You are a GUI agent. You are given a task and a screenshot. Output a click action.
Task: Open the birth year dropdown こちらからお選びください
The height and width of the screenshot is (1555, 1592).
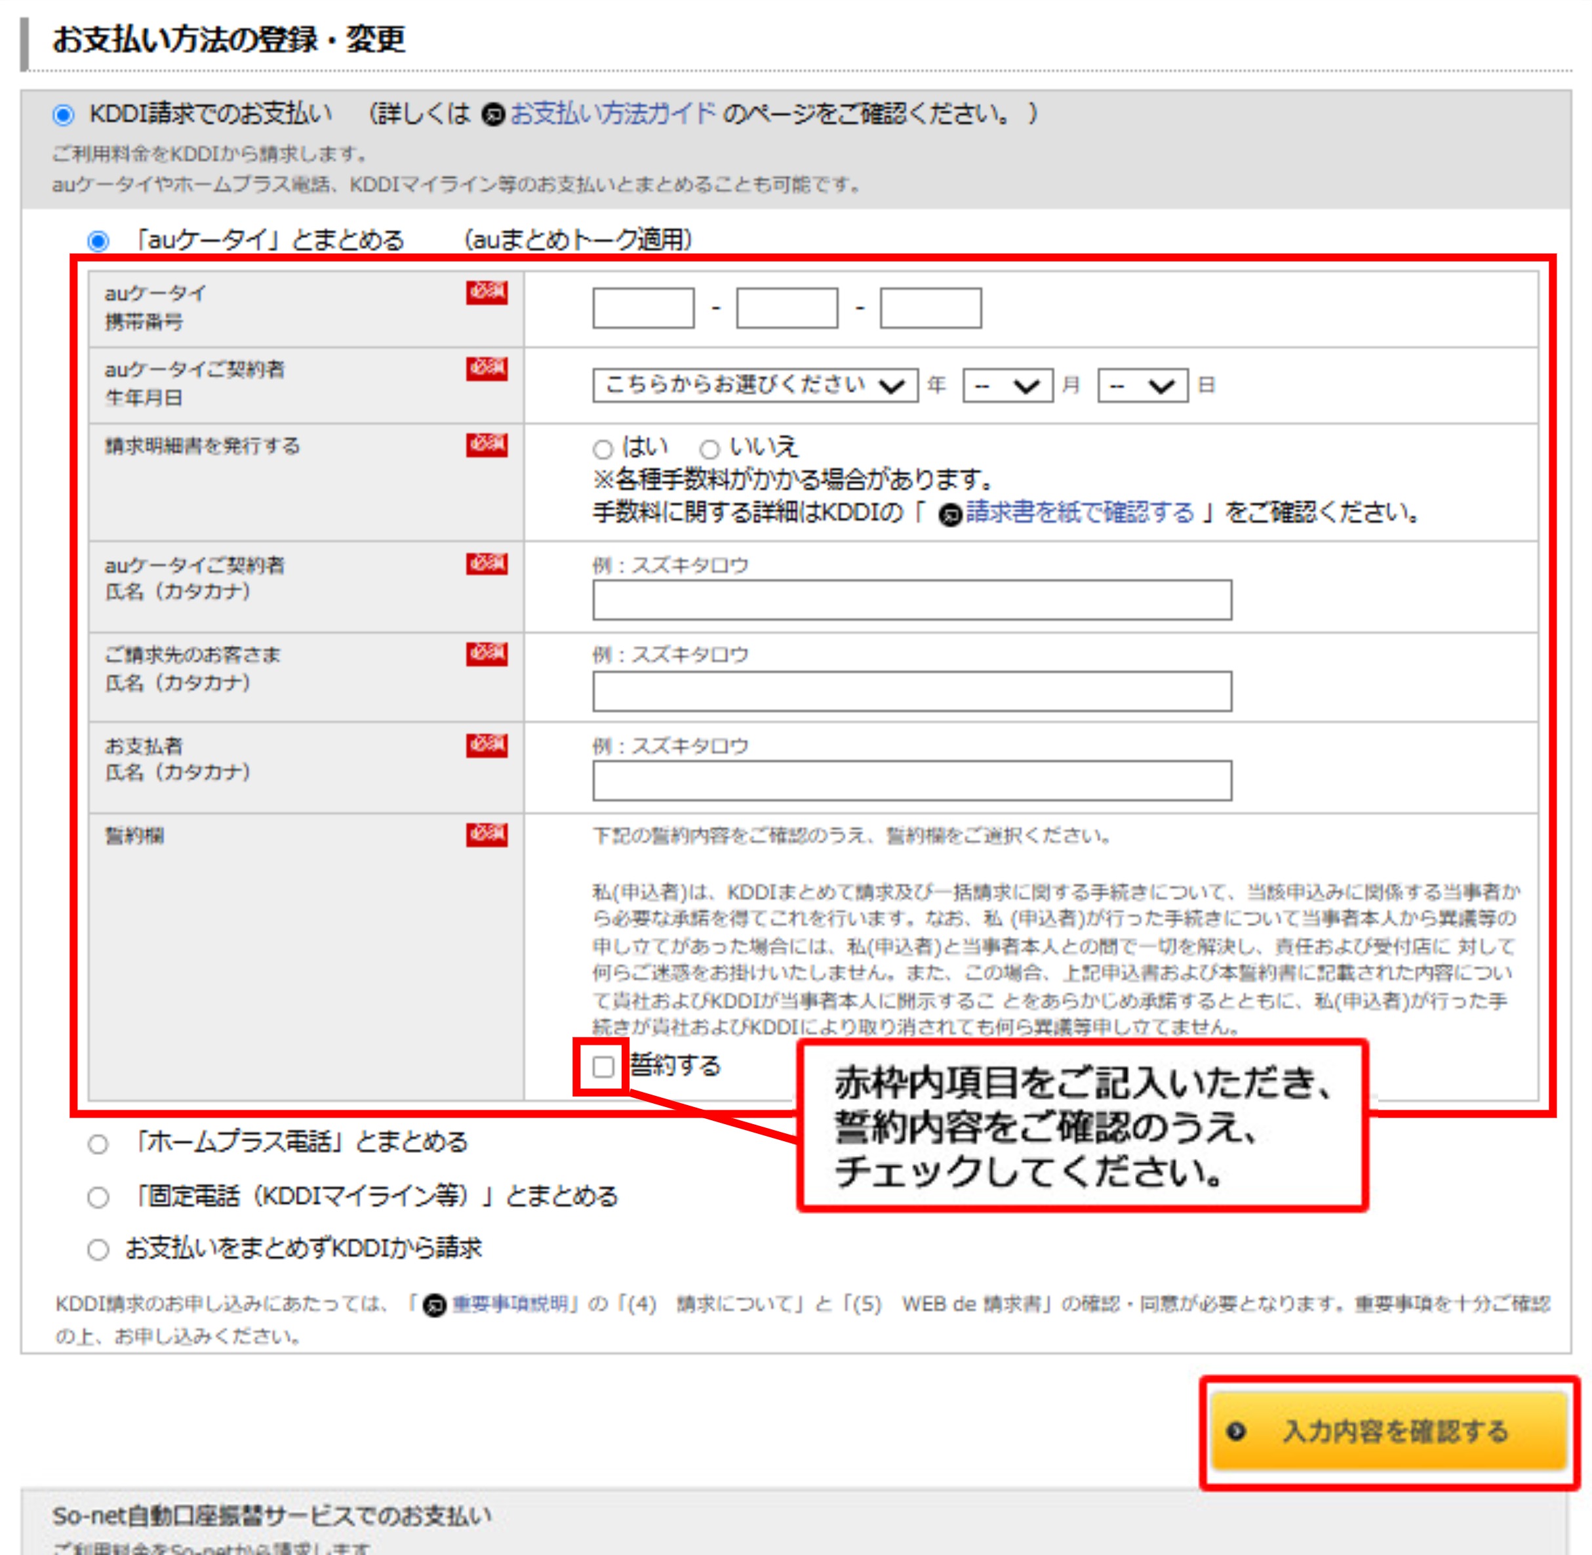755,386
